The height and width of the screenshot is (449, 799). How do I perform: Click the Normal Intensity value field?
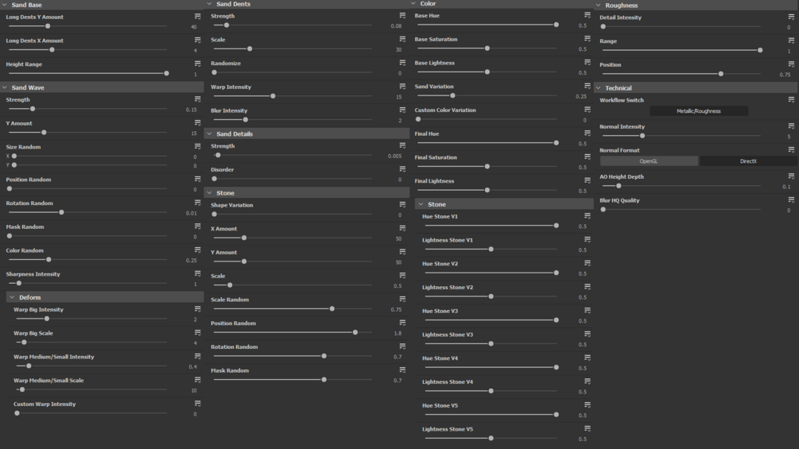coord(789,137)
